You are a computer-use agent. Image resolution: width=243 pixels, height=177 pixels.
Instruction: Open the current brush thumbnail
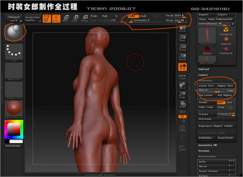14,33
